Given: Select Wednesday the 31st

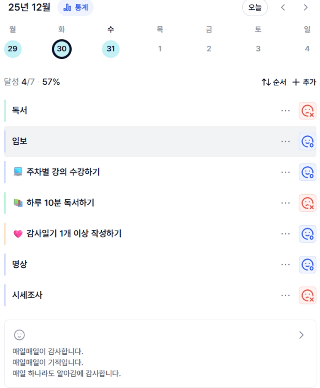Looking at the screenshot, I should (x=111, y=49).
